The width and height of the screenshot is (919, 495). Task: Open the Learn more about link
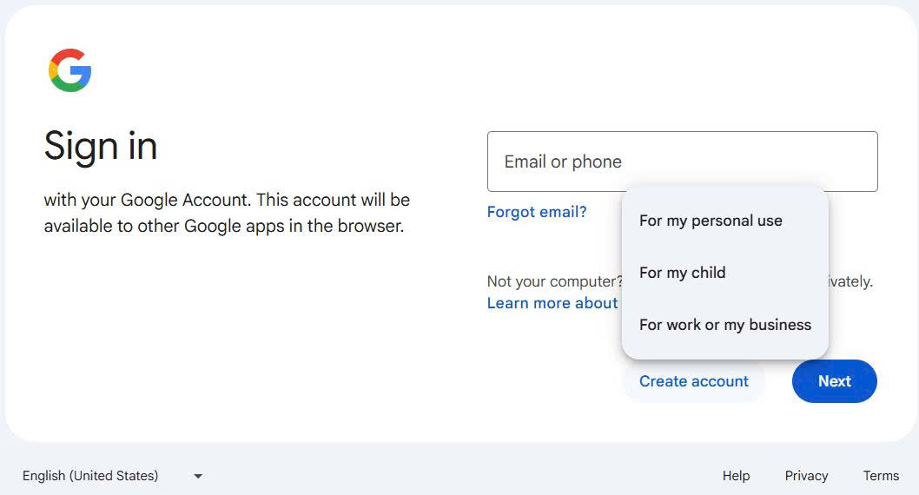click(x=552, y=303)
